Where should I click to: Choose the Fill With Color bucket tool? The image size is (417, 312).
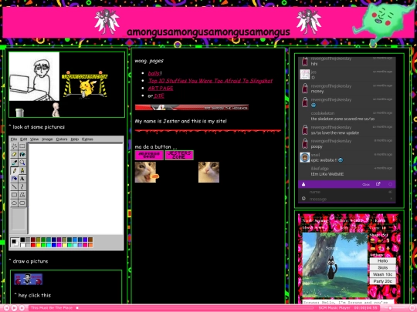(x=22, y=154)
